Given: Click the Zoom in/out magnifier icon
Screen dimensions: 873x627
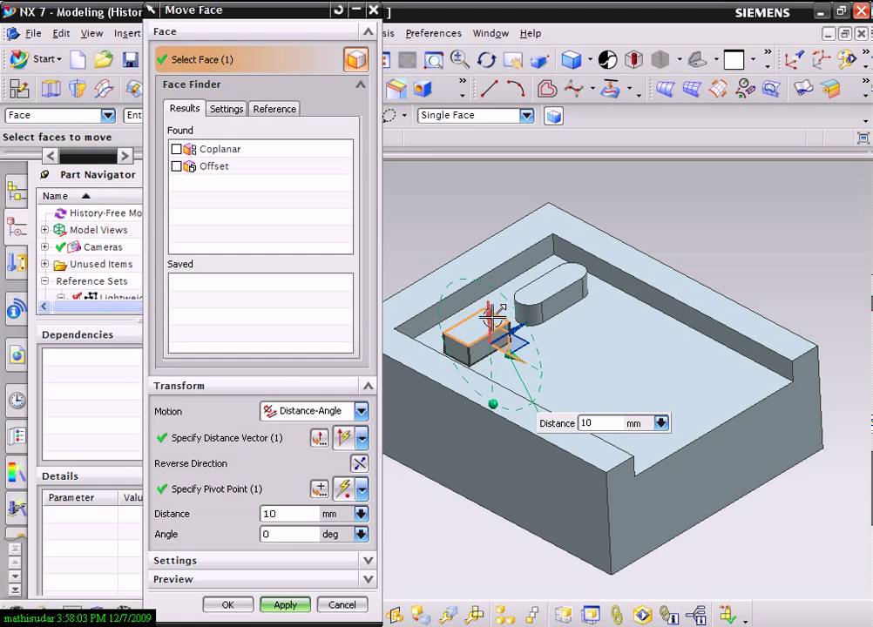Looking at the screenshot, I should [x=460, y=59].
